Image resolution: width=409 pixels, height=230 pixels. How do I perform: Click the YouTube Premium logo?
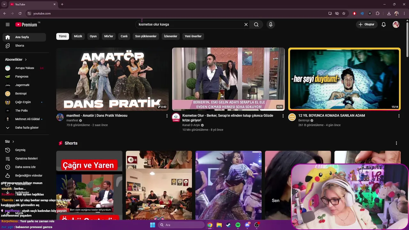click(27, 25)
